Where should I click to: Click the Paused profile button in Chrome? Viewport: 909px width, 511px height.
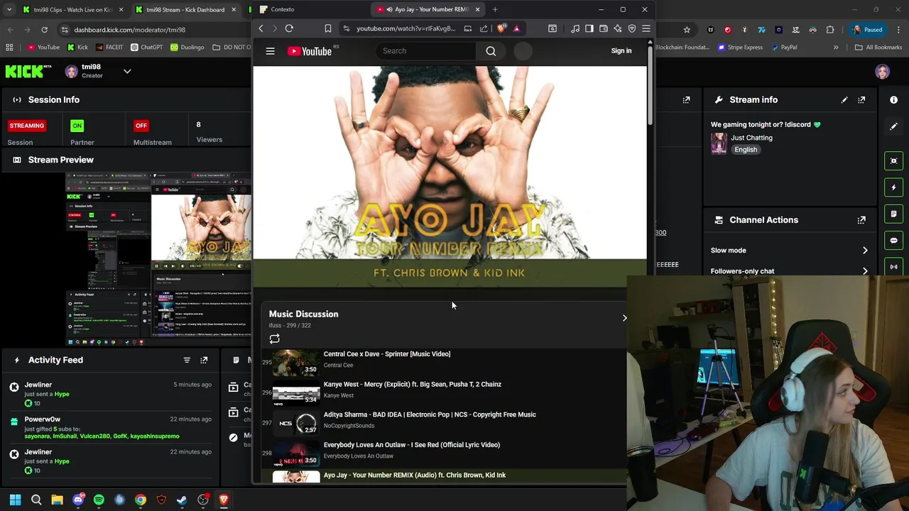(x=866, y=30)
